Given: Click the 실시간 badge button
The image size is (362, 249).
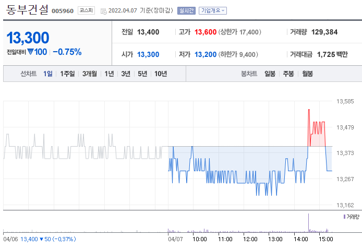Looking at the screenshot, I should tap(186, 10).
